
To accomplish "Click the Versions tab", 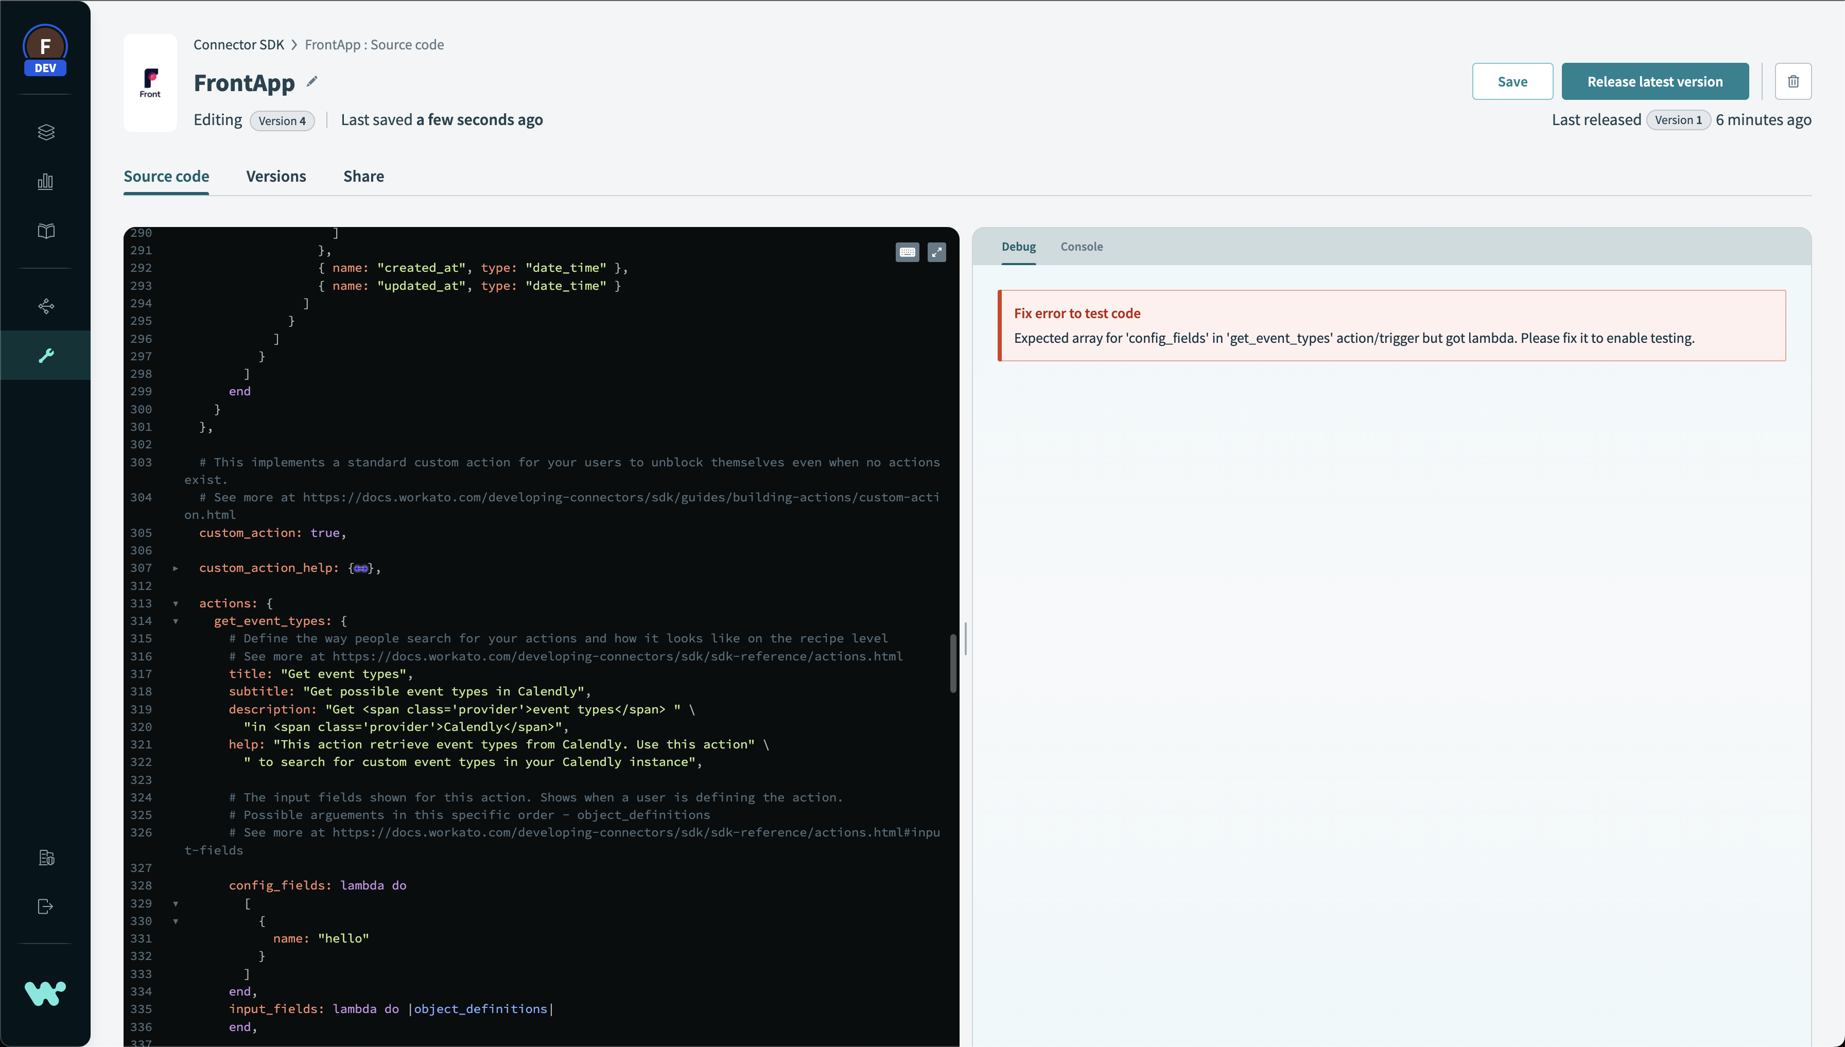I will 276,176.
